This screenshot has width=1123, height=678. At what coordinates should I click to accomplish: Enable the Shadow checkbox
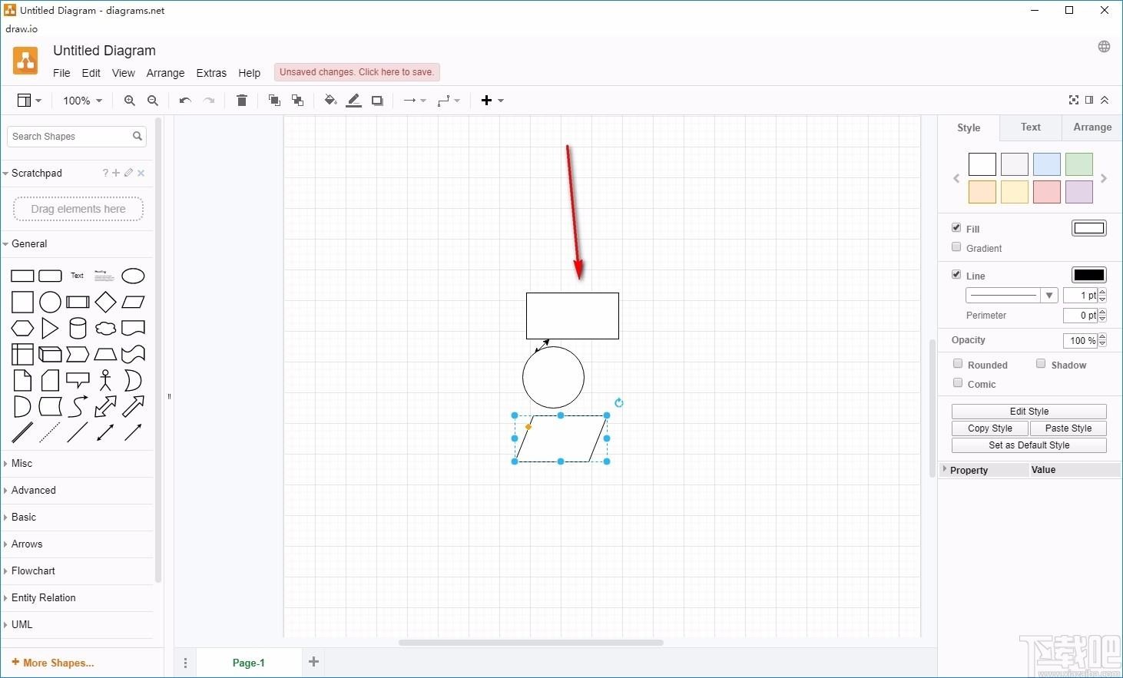tap(1041, 363)
